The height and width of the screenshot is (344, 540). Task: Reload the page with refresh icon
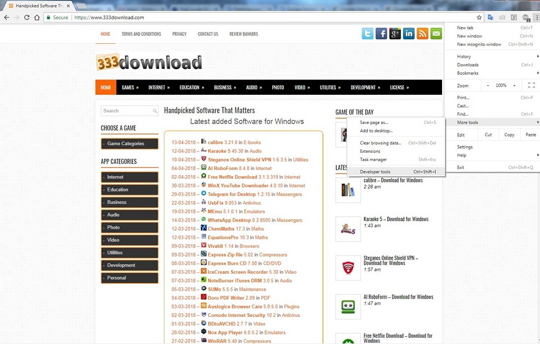click(26, 17)
